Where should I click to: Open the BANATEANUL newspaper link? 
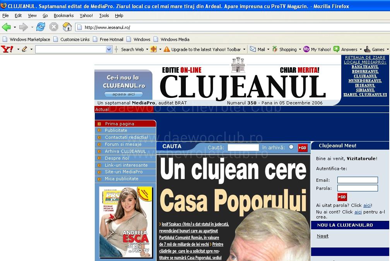(365, 67)
